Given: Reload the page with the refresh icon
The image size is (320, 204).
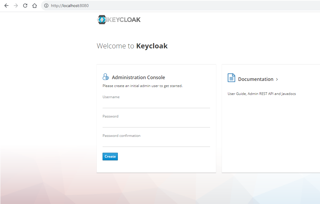Looking at the screenshot, I should 25,6.
